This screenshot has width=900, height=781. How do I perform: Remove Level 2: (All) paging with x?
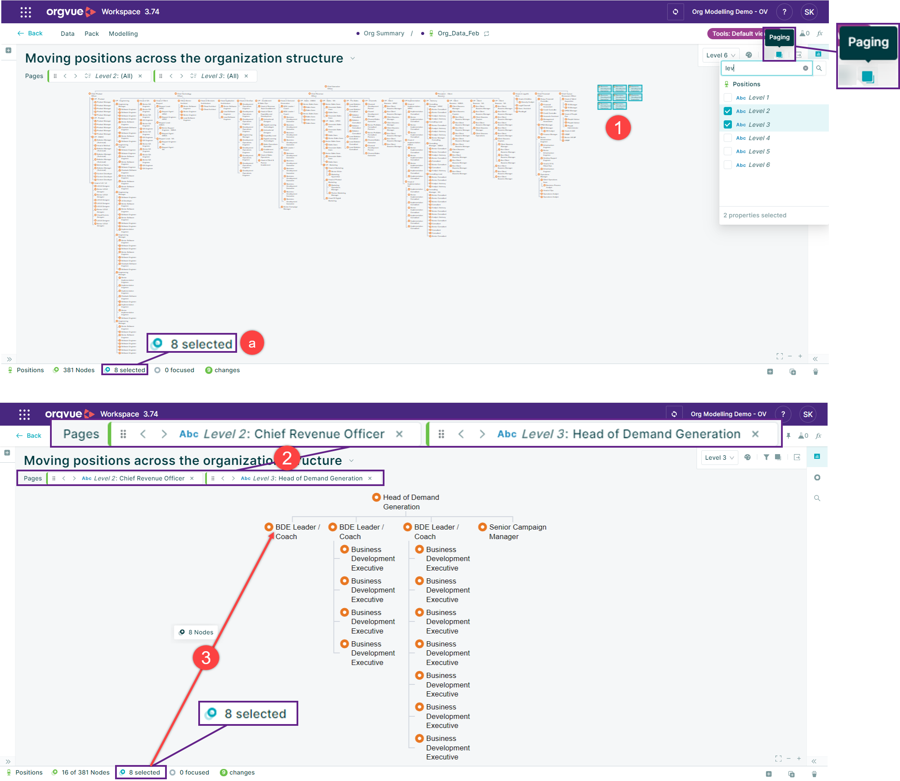pyautogui.click(x=140, y=76)
